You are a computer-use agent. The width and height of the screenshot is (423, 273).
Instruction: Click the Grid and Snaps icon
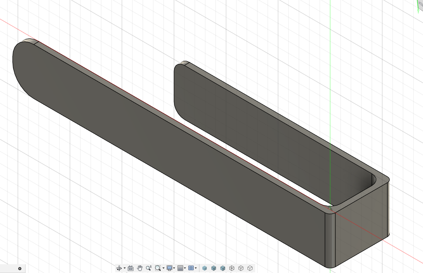coord(180,268)
